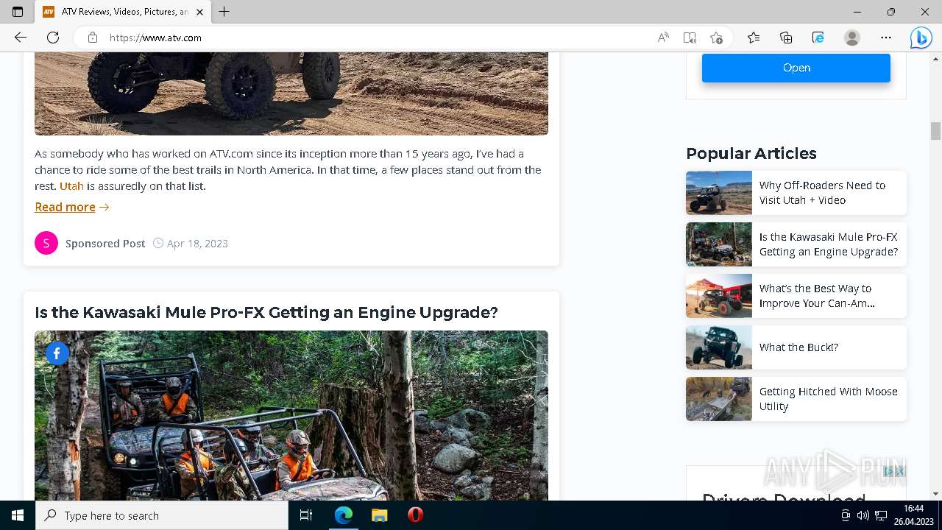
Task: Add this page to favorites
Action: pos(716,38)
